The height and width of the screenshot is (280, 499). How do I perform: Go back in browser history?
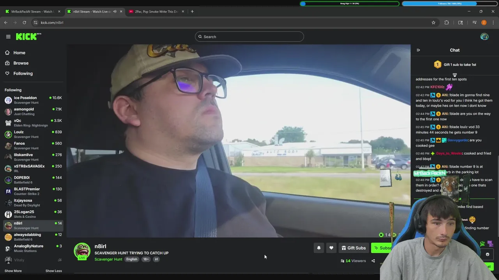6,23
